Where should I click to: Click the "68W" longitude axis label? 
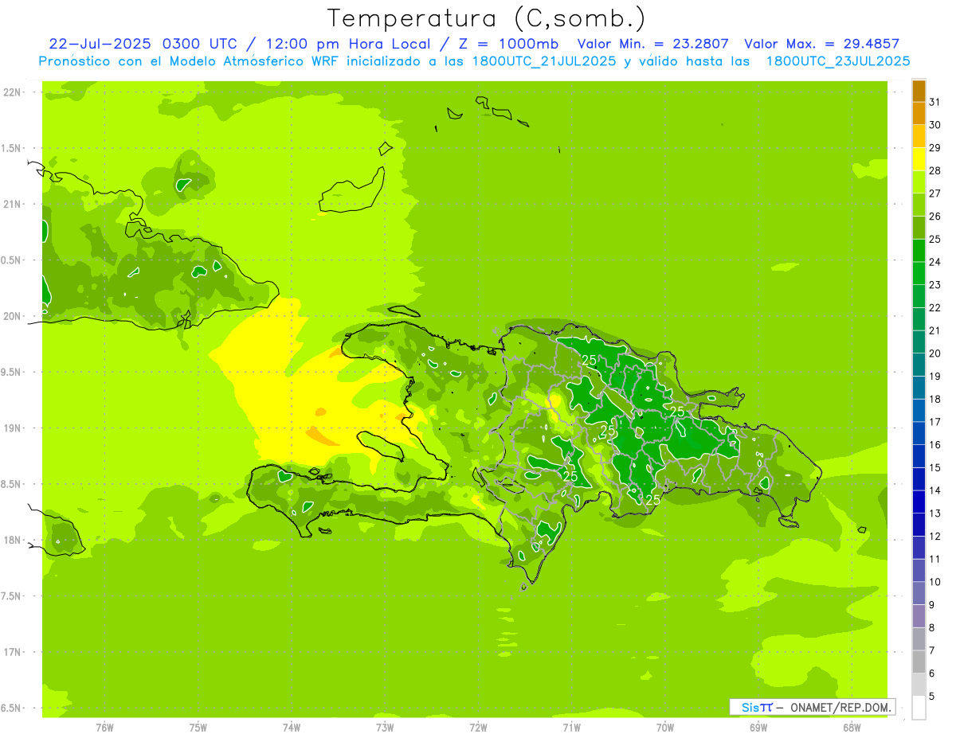tap(852, 728)
